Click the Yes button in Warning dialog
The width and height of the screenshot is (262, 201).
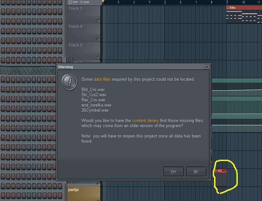173,171
